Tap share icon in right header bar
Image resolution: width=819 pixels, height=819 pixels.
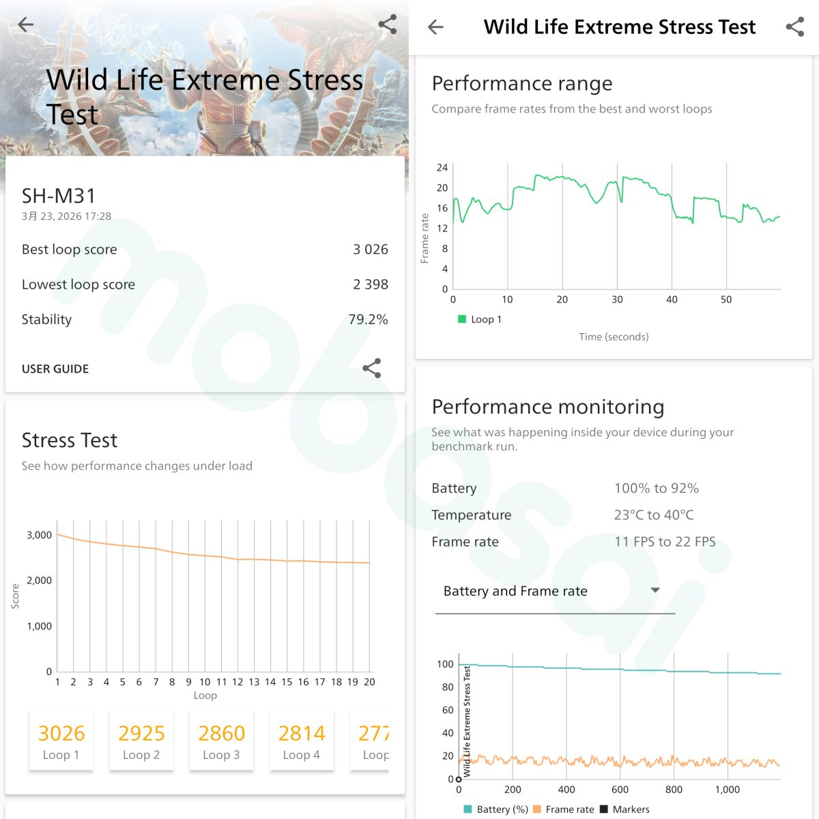(794, 27)
